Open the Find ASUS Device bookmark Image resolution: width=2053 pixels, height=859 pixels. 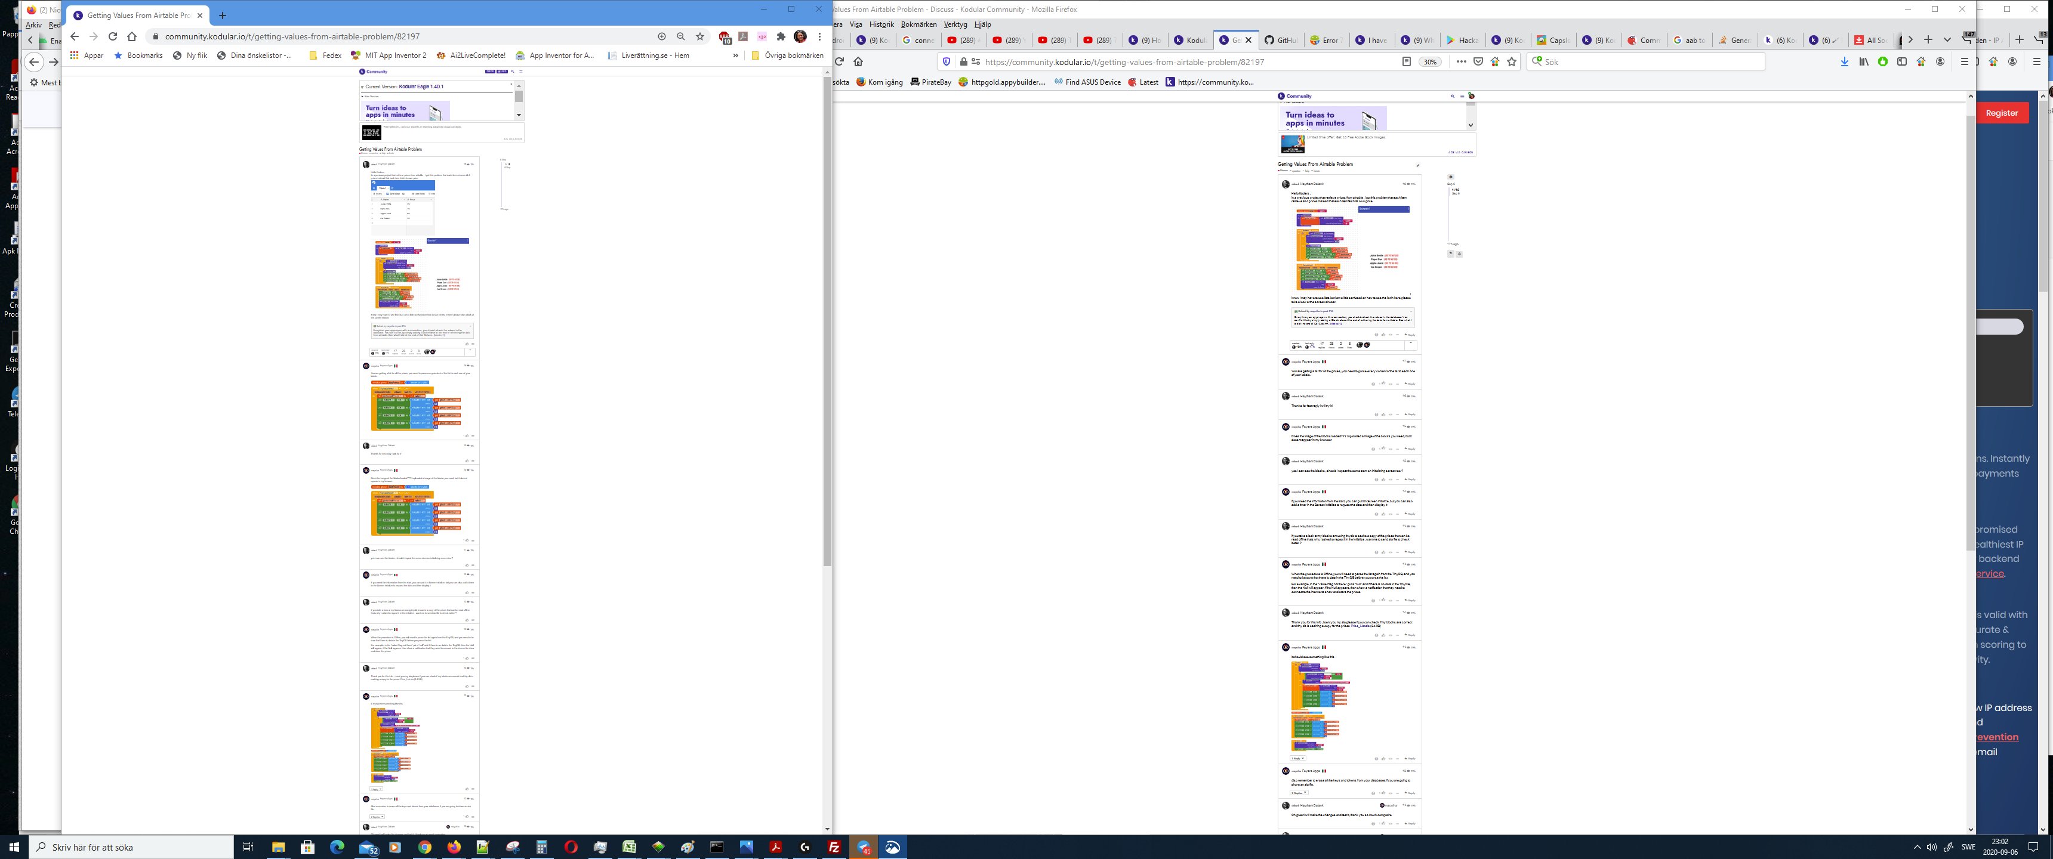pos(1087,82)
